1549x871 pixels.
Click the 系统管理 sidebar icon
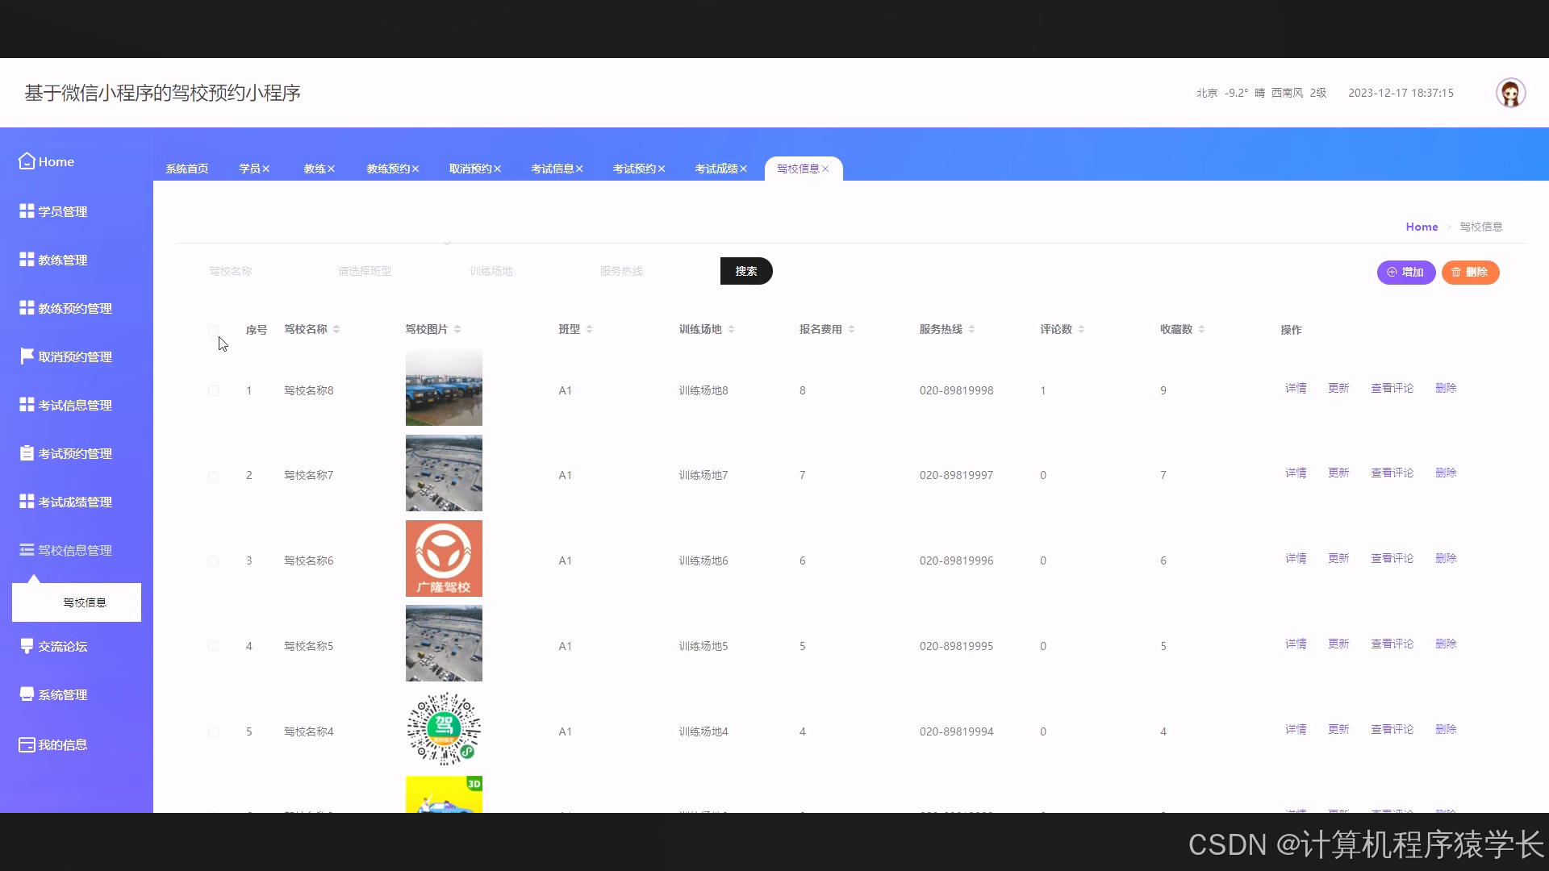pyautogui.click(x=27, y=694)
